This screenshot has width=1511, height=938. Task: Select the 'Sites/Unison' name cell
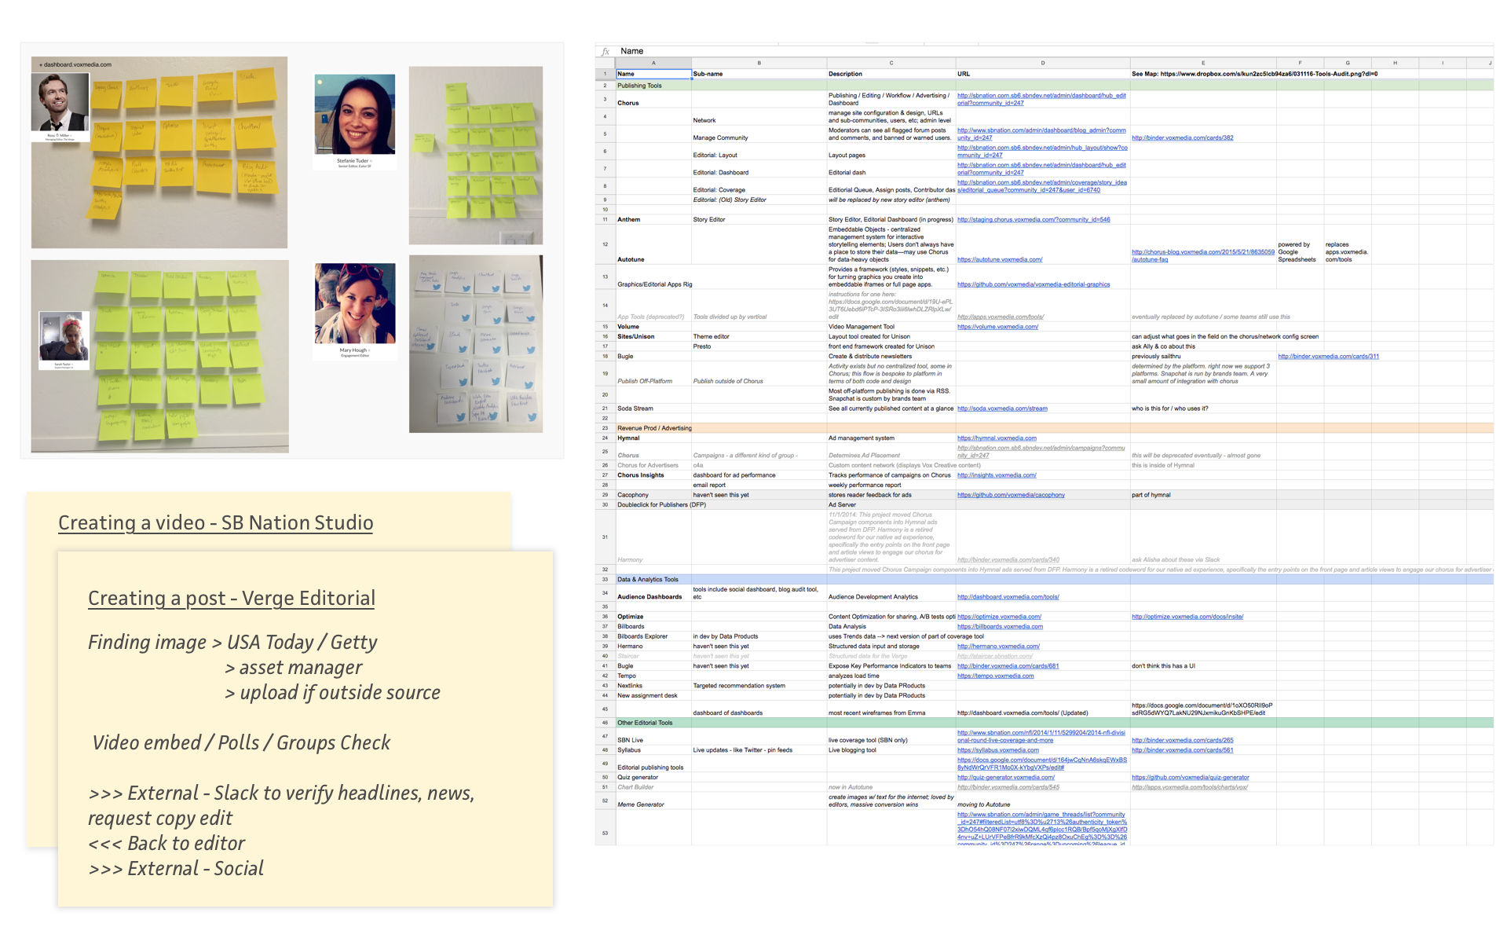[x=653, y=336]
